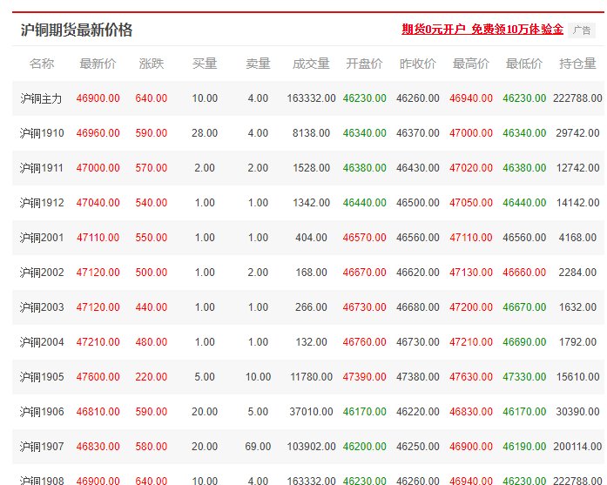Click volume 1528.00 for 沪铜1911
This screenshot has width=607, height=485.
[x=311, y=168]
